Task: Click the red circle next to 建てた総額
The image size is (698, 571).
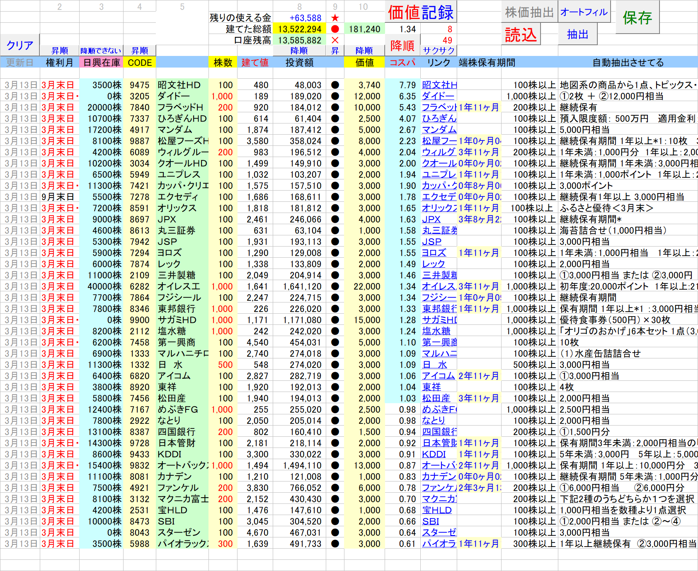Action: click(x=335, y=29)
